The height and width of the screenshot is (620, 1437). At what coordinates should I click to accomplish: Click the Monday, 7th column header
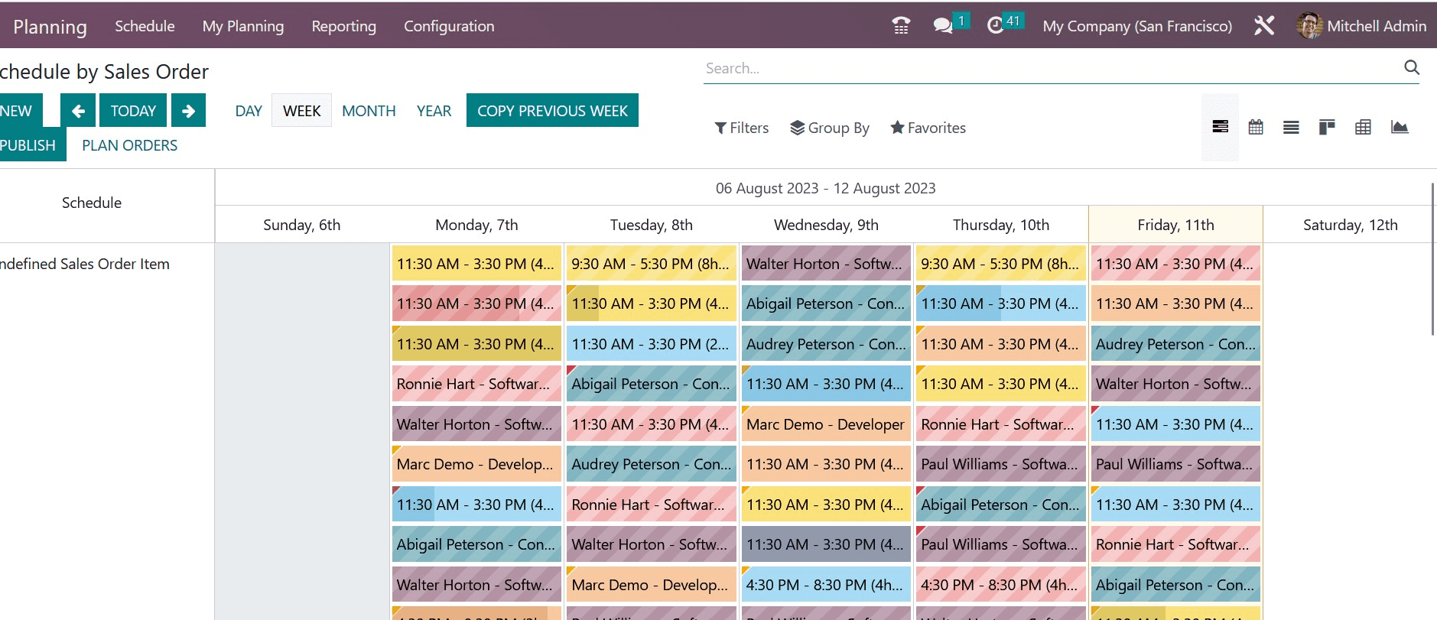pyautogui.click(x=476, y=225)
